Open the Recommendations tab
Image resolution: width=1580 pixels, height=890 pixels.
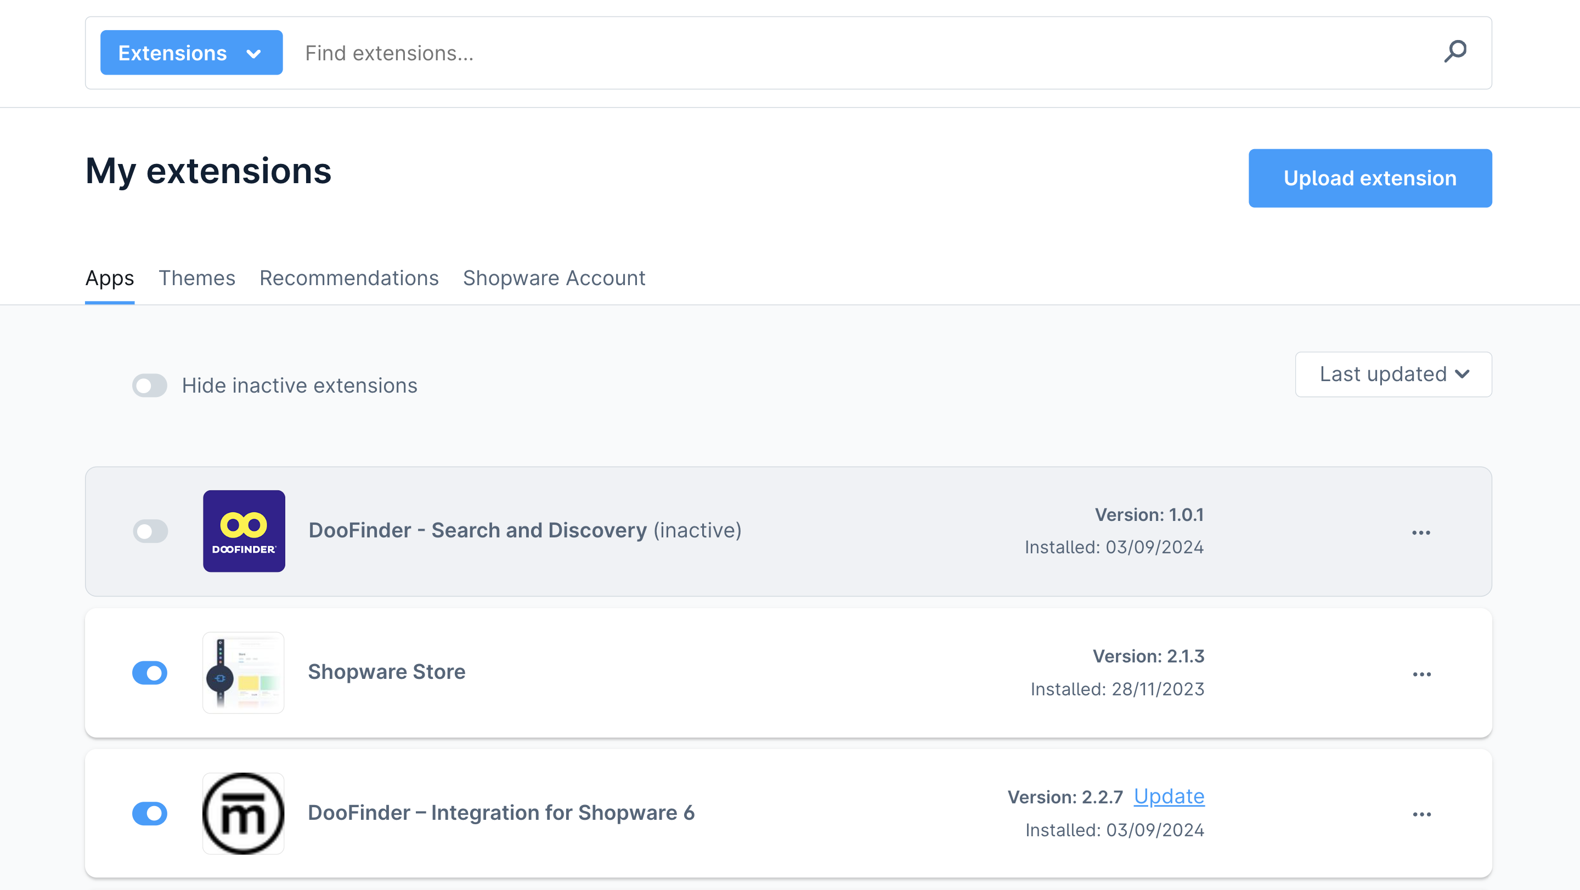[349, 278]
